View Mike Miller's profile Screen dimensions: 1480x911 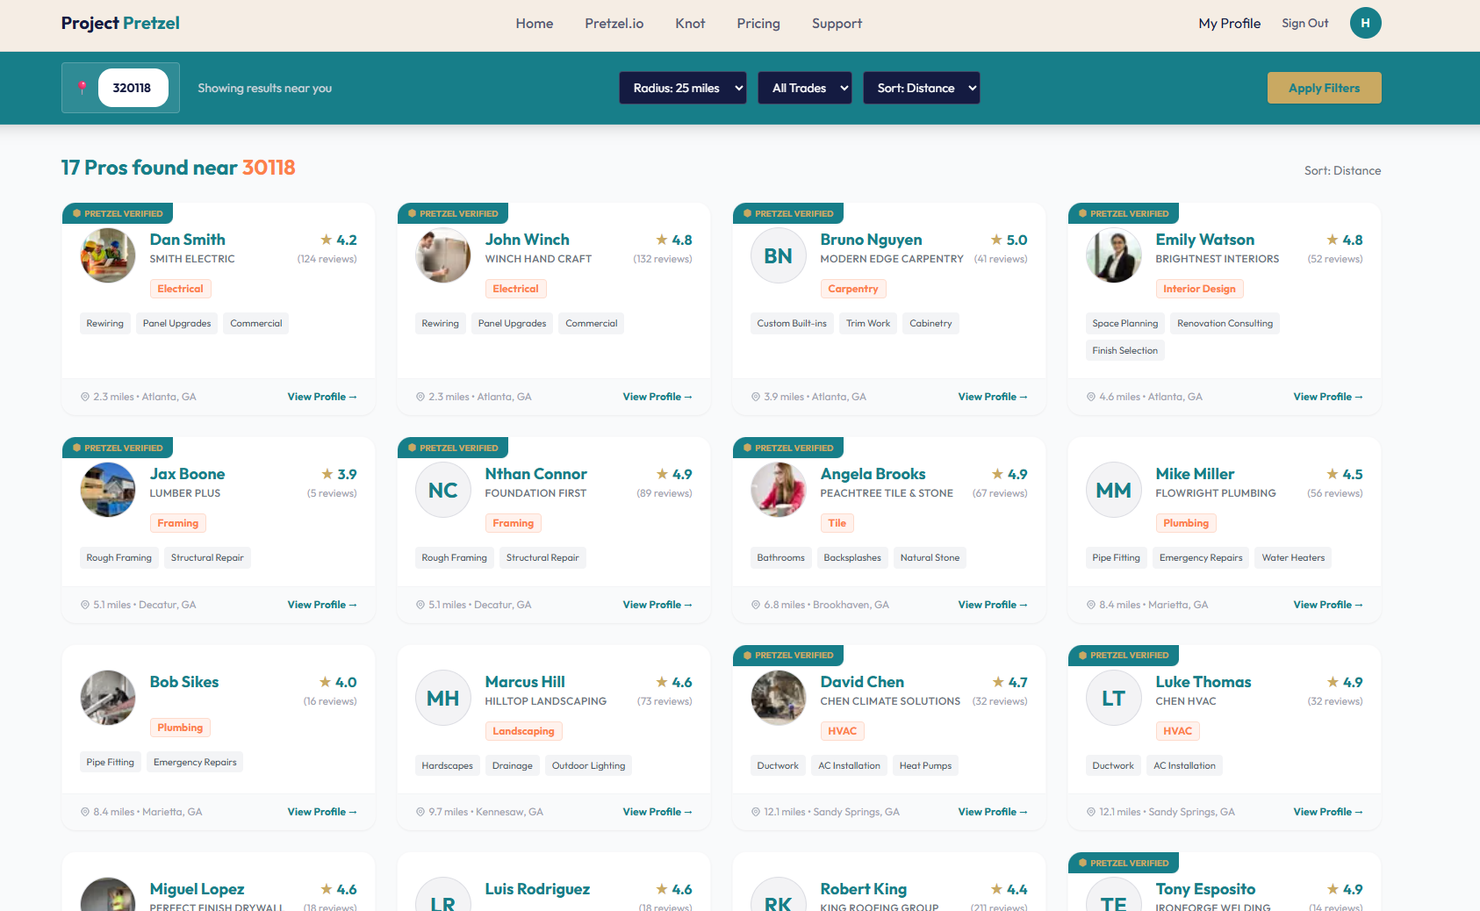[1327, 604]
